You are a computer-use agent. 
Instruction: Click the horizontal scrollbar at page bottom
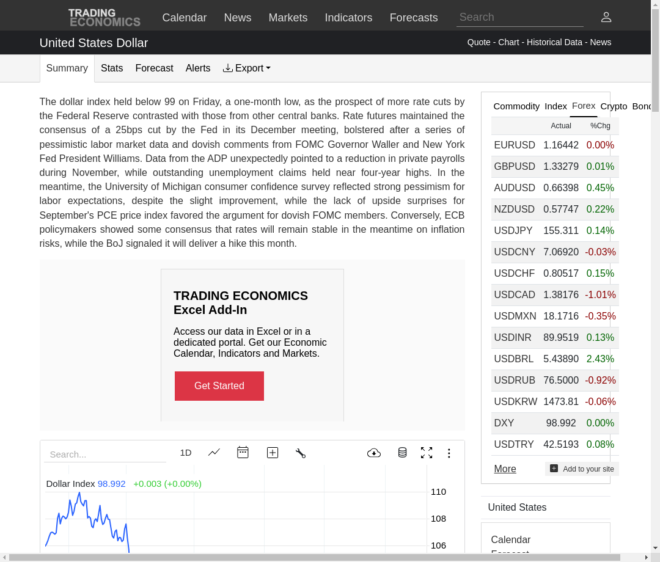coord(315,557)
